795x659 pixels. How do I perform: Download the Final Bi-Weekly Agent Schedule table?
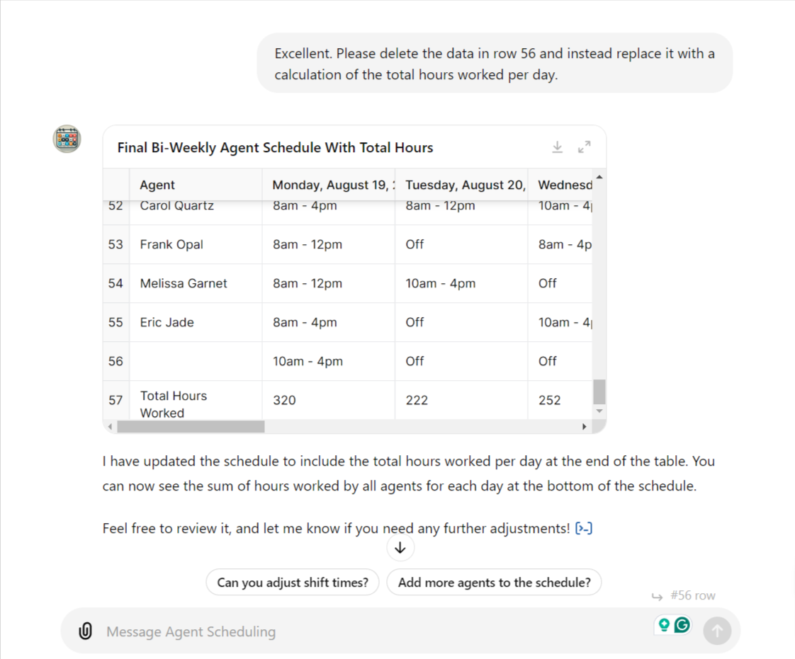coord(558,147)
